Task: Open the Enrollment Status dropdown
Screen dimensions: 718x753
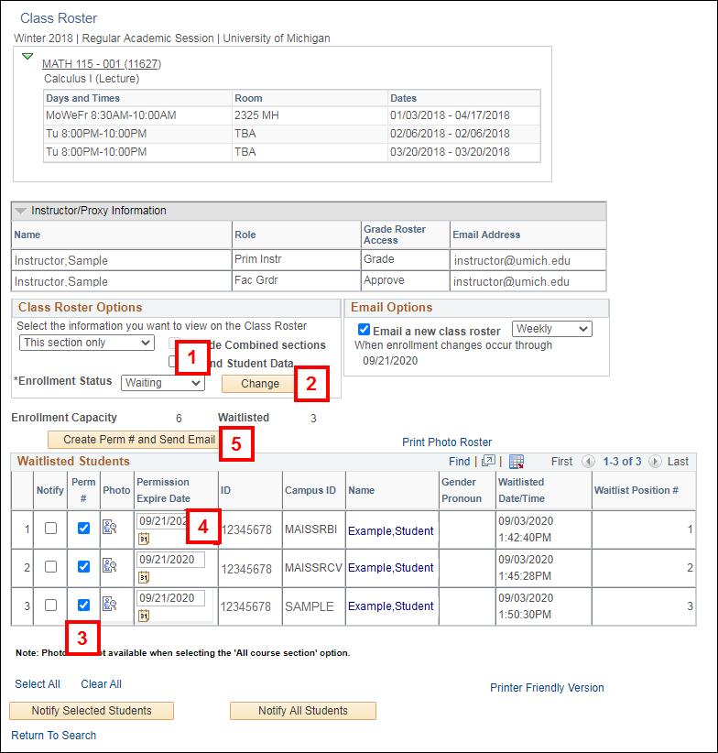Action: 163,383
